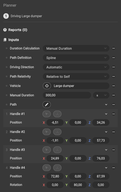Click Handle #1 axis gizmo icon
Image resolution: width=121 pixels, height=192 pixels.
[x=57, y=114]
